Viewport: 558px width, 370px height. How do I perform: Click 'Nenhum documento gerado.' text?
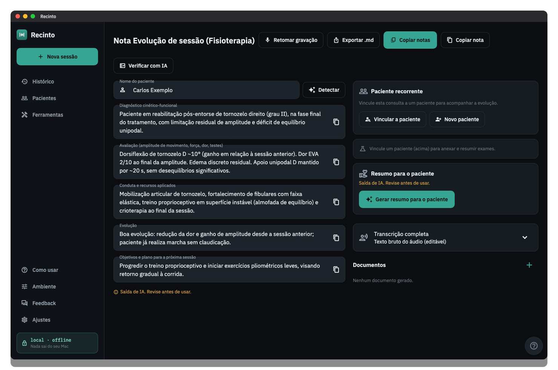[x=383, y=281]
